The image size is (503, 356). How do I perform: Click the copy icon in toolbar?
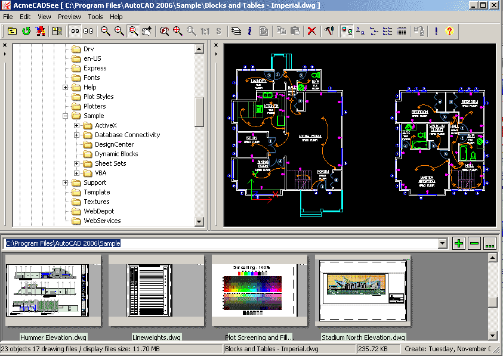pyautogui.click(x=281, y=31)
